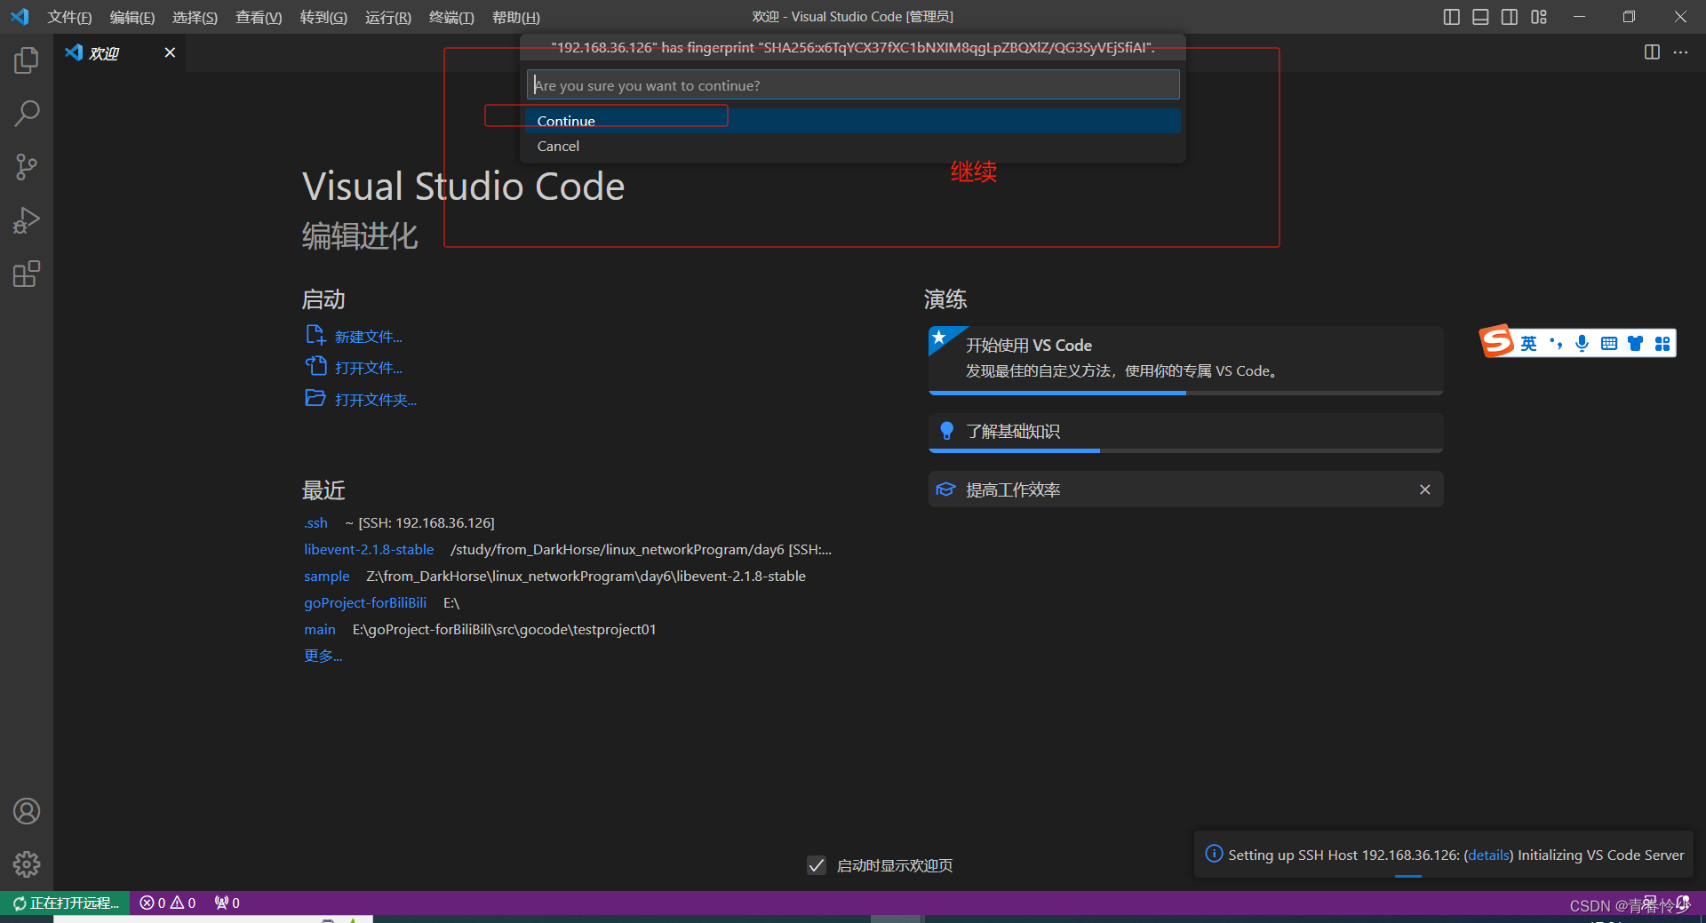Click the Accounts icon in the sidebar
The height and width of the screenshot is (923, 1706).
click(x=26, y=810)
